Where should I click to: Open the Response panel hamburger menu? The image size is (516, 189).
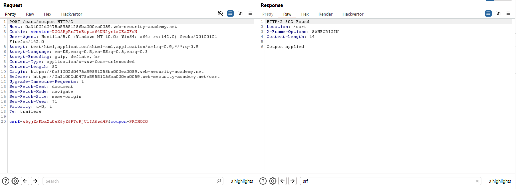(508, 13)
